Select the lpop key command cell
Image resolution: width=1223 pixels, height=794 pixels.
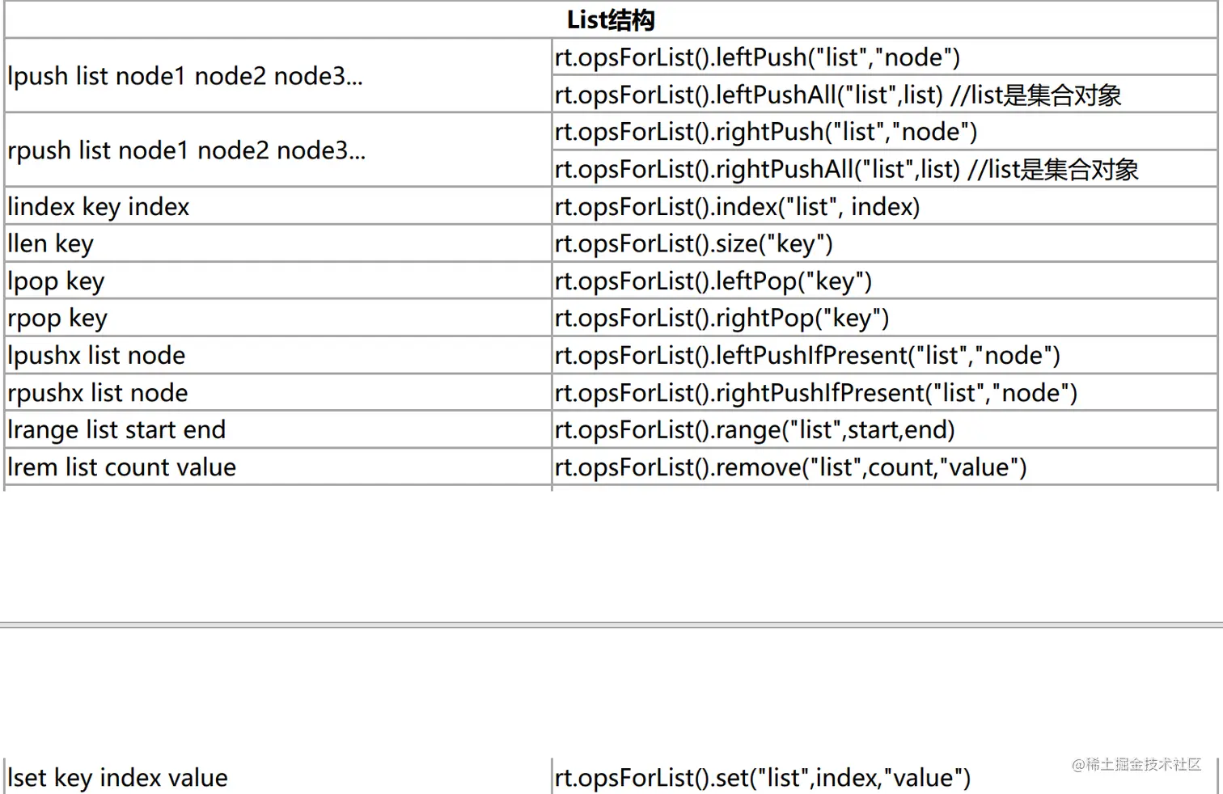56,281
